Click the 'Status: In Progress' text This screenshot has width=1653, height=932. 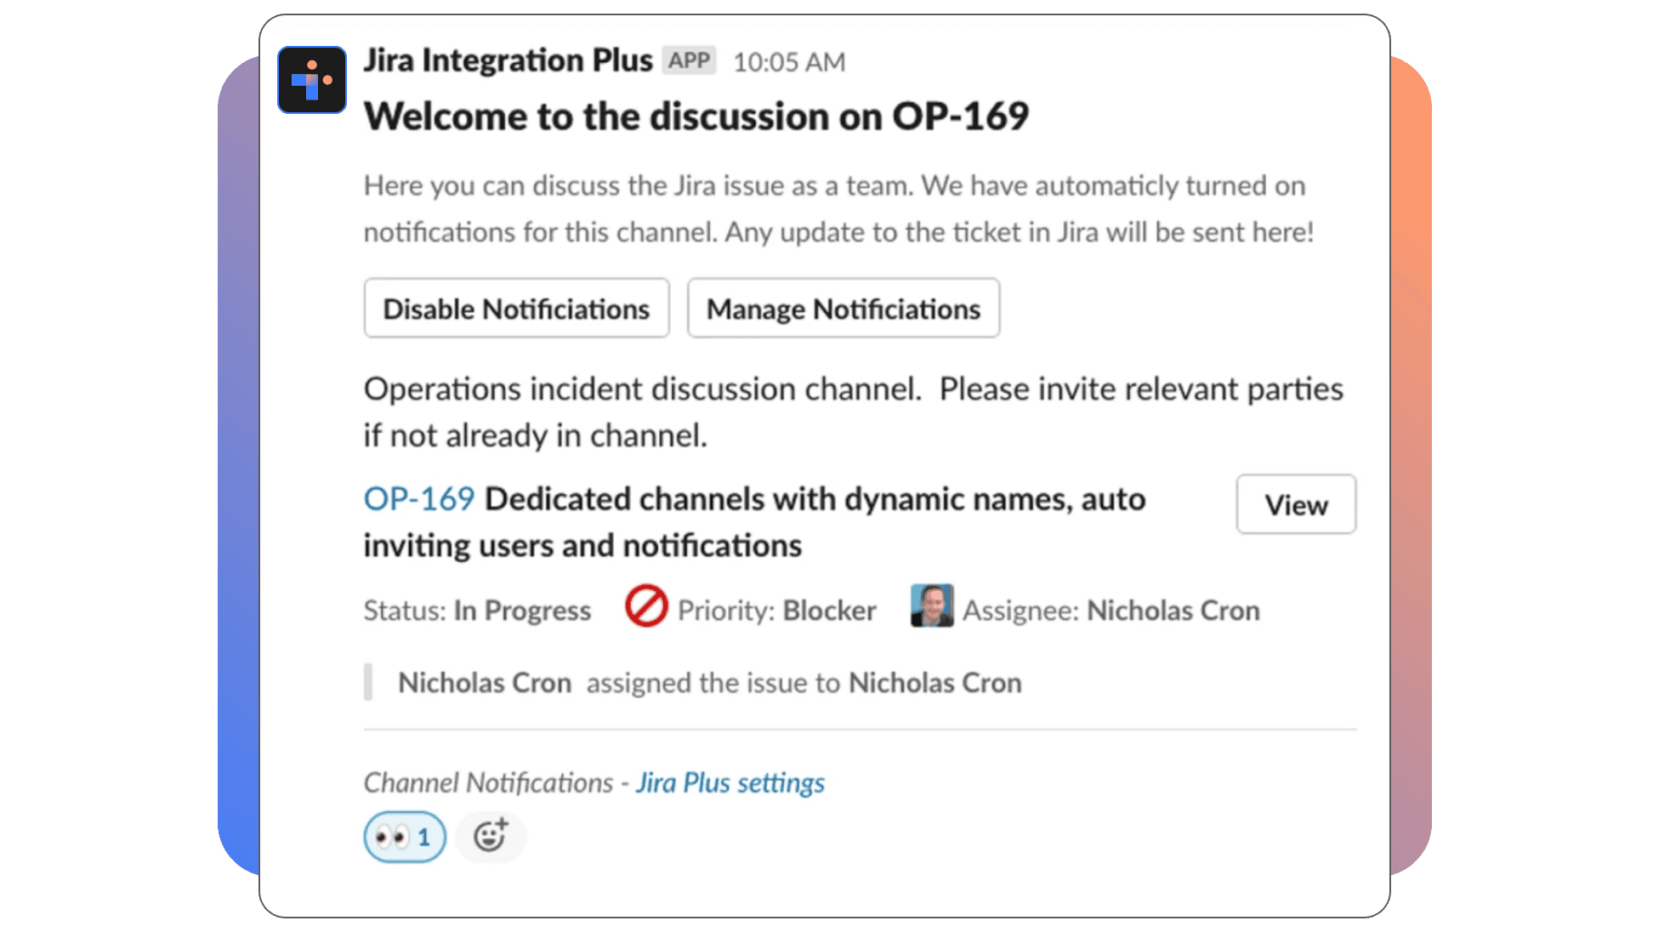[477, 611]
